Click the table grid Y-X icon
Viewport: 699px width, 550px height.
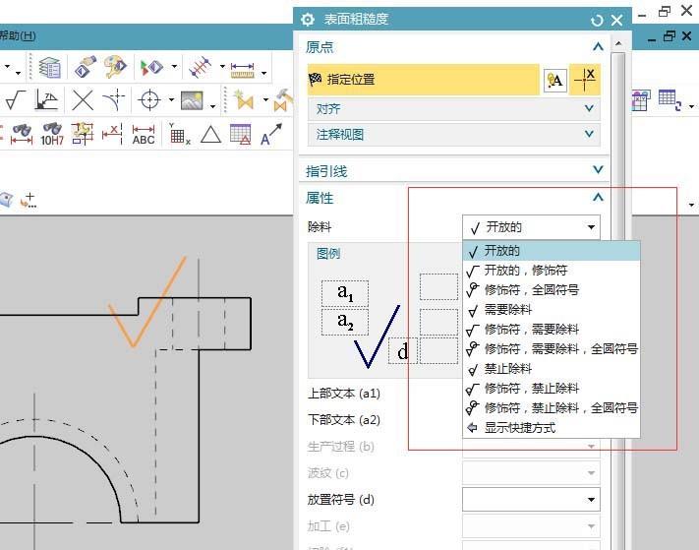[x=179, y=134]
